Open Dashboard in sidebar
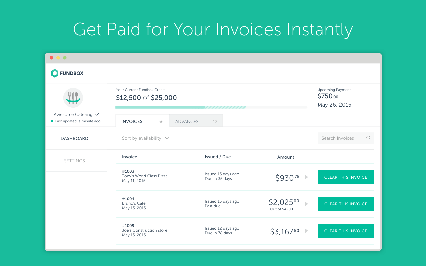Screen dimensions: 426x266 (x=74, y=138)
